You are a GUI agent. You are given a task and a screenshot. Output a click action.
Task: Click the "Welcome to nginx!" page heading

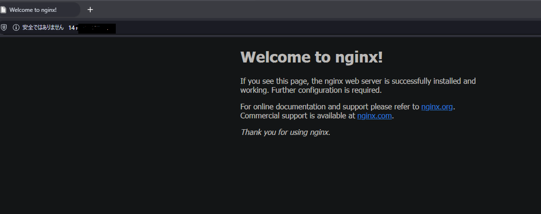point(311,57)
